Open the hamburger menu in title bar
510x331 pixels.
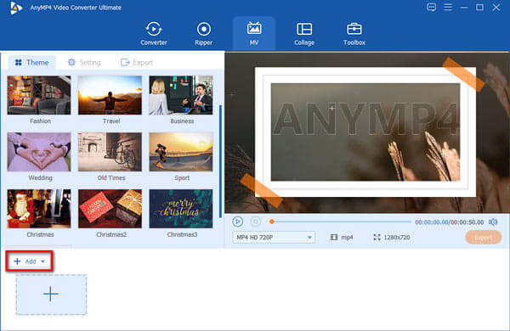pyautogui.click(x=448, y=7)
